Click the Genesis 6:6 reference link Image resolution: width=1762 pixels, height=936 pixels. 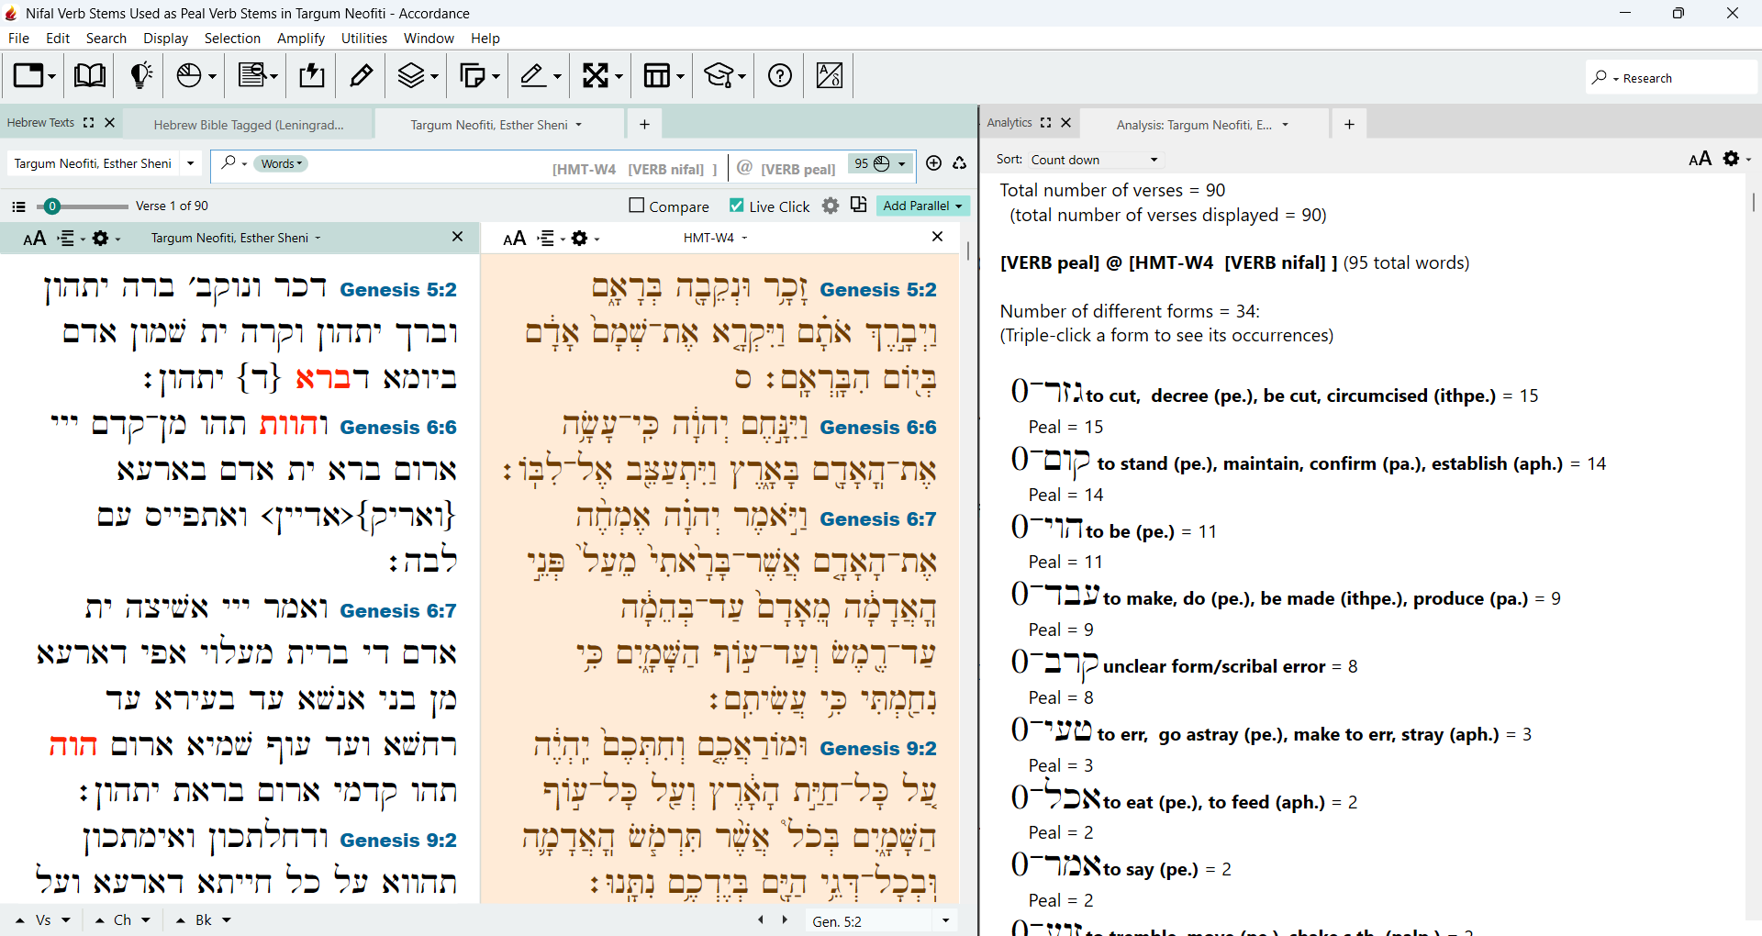397,427
